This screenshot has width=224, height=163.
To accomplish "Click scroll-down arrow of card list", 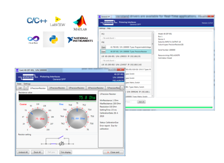I will tap(152, 96).
